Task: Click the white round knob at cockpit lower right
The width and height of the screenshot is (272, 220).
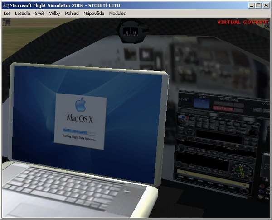Action: 260,197
